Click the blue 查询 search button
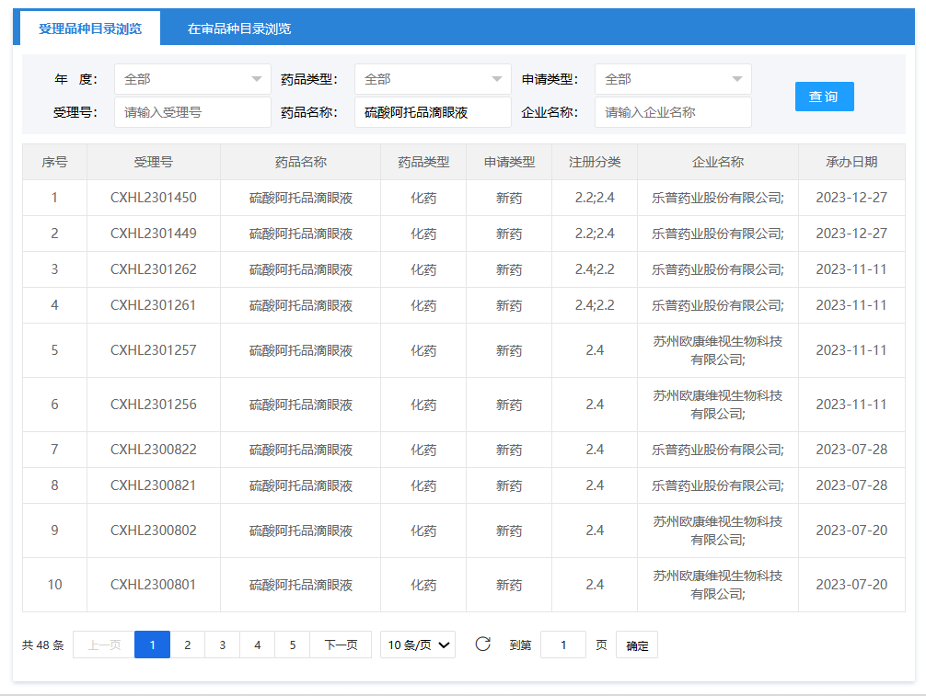The height and width of the screenshot is (696, 926). 824,96
